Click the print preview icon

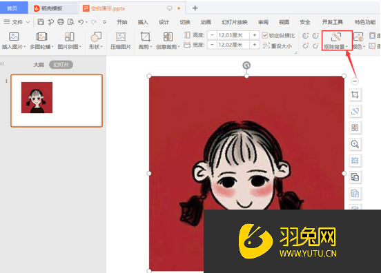70,22
